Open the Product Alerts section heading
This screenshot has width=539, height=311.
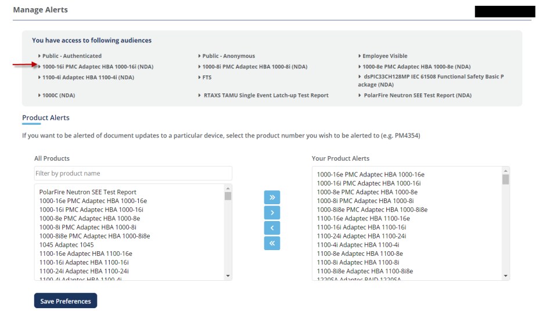click(46, 118)
